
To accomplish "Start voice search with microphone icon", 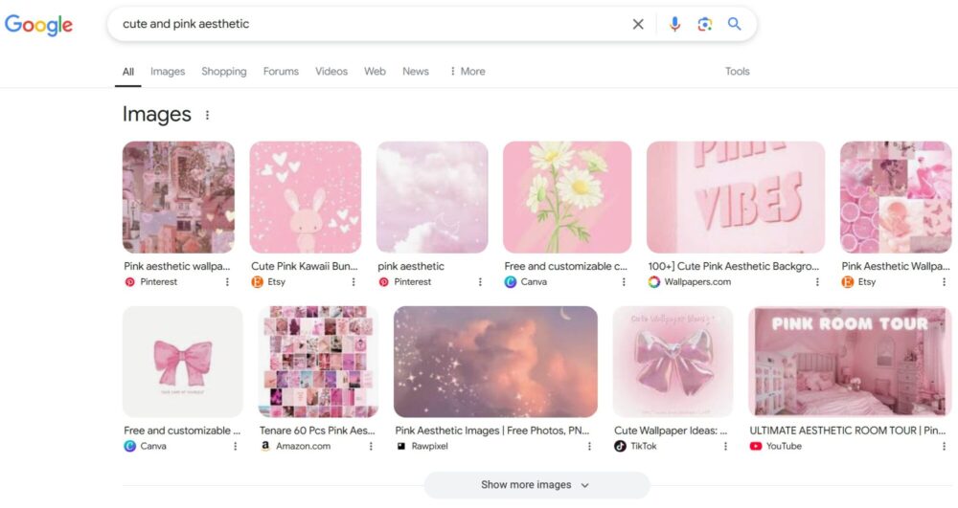I will point(674,25).
